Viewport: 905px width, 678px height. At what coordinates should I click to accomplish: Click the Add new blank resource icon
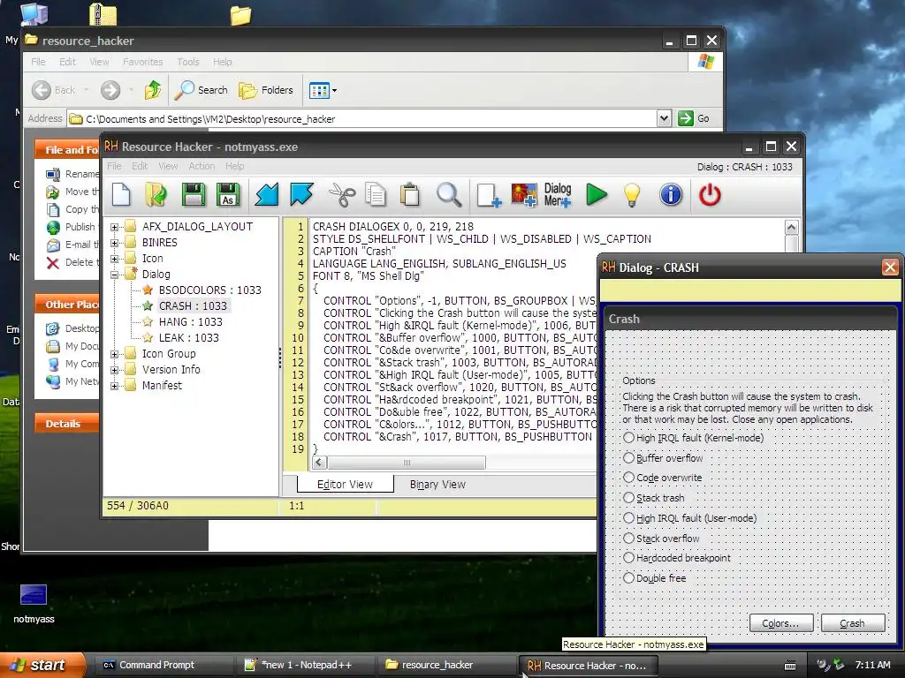coord(489,194)
